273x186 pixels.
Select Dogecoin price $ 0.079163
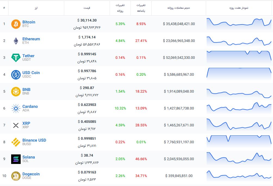point(87,172)
